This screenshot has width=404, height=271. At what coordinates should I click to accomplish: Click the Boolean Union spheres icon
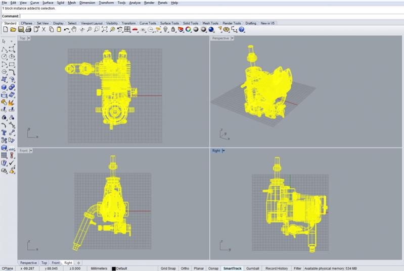pyautogui.click(x=12, y=87)
